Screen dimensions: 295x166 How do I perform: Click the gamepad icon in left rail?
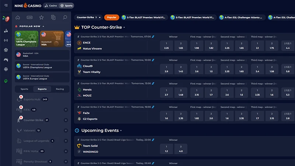click(x=6, y=59)
